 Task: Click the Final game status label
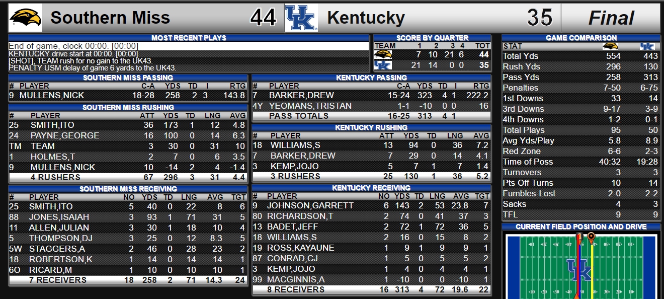tap(611, 18)
